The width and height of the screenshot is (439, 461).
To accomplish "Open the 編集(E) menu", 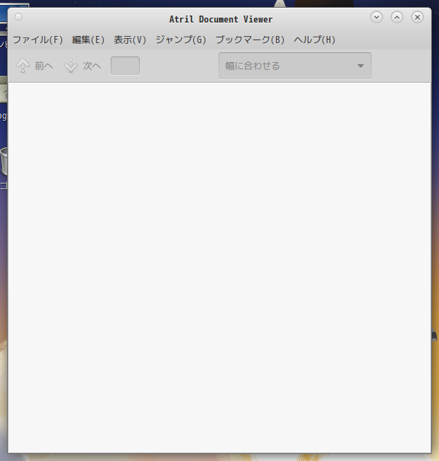I will [x=88, y=40].
